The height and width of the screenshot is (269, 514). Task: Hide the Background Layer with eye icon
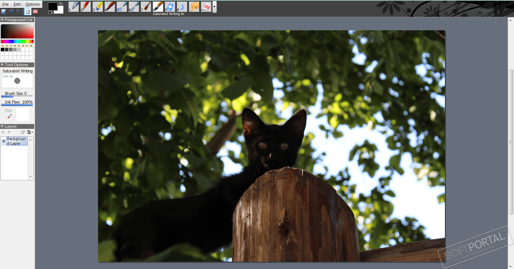[4, 141]
